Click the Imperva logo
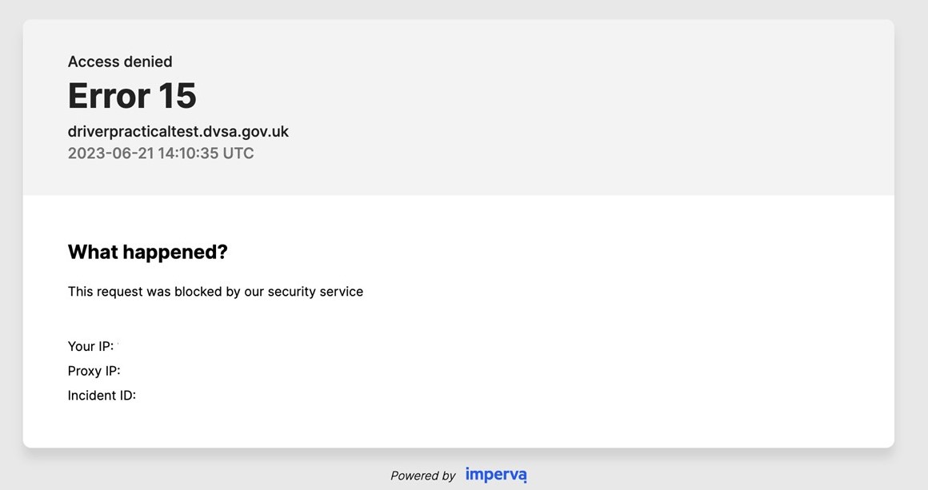This screenshot has height=490, width=928. 496,475
